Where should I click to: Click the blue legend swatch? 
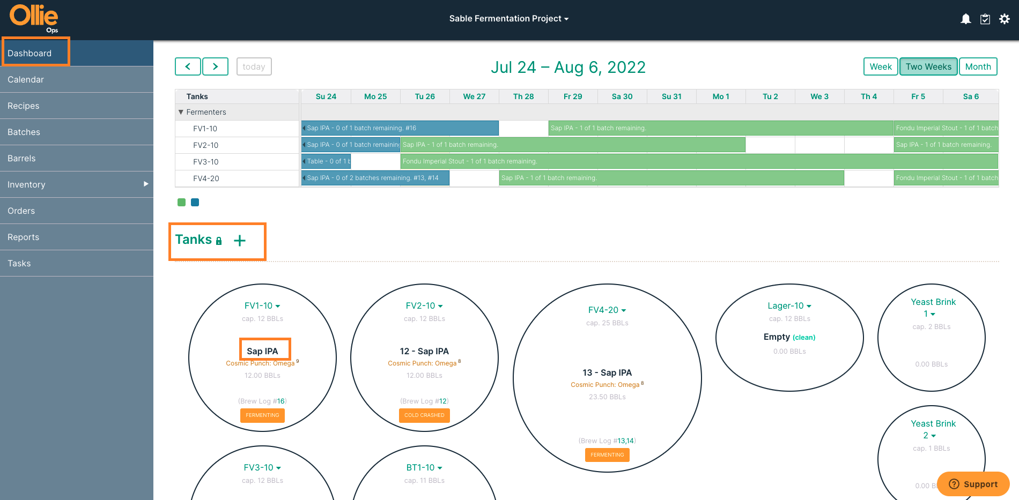pos(195,202)
